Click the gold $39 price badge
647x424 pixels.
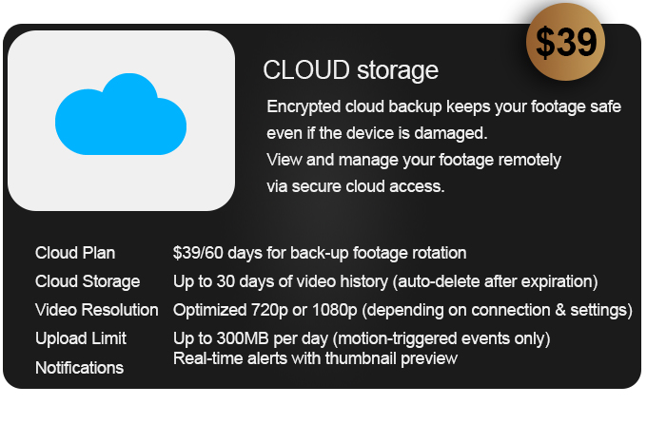[x=566, y=42]
